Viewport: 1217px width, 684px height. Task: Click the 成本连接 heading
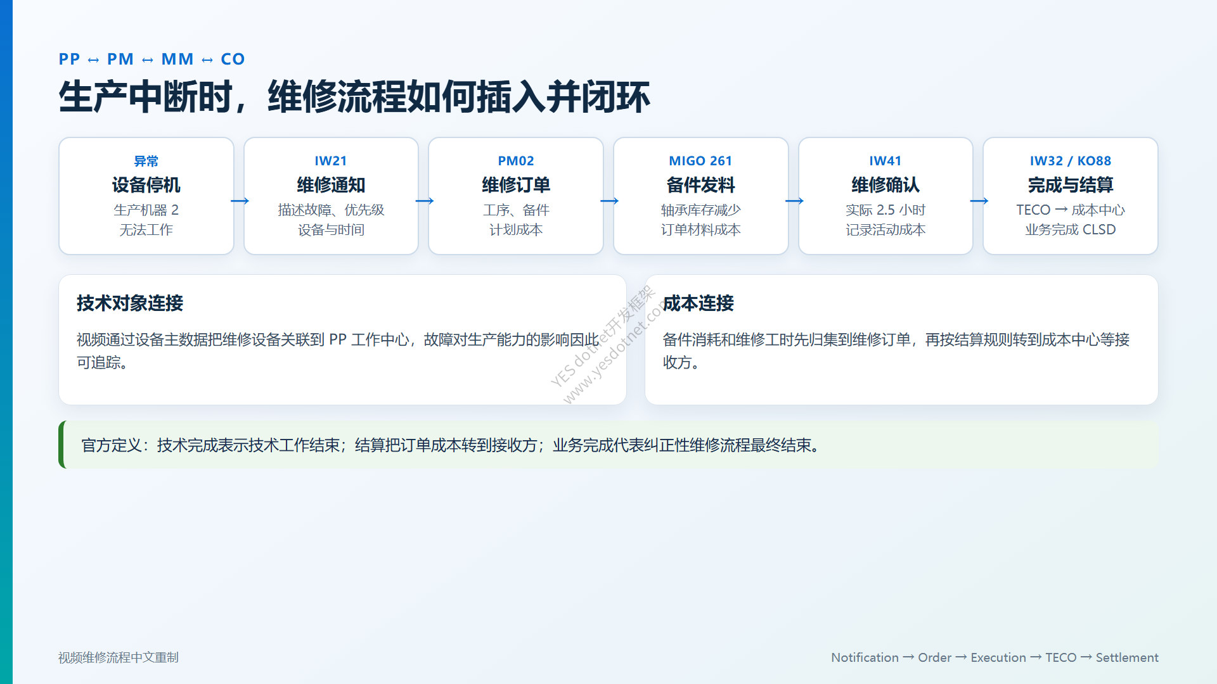tap(698, 303)
